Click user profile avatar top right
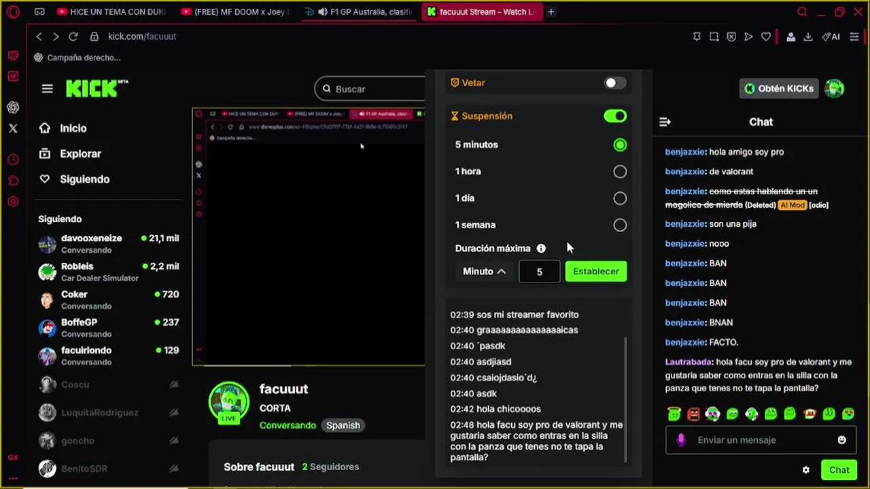The width and height of the screenshot is (870, 489). [834, 88]
